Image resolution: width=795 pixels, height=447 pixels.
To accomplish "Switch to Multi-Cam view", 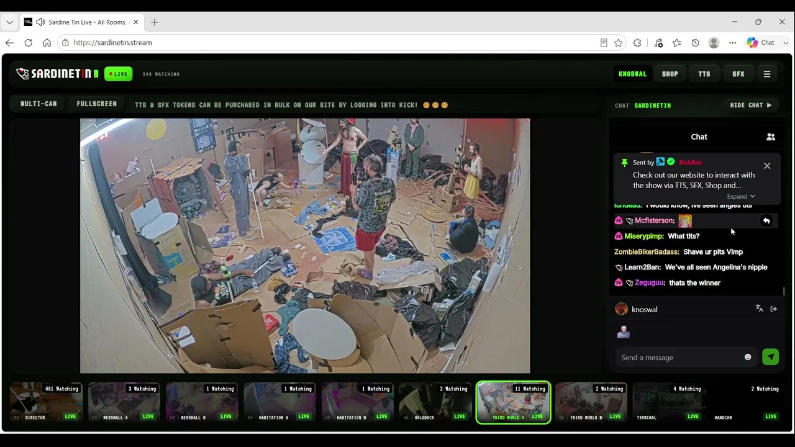I will 39,104.
